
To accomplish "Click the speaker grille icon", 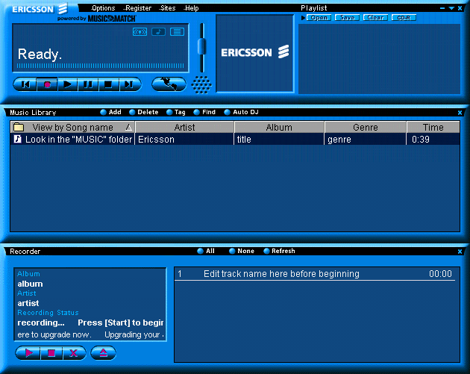I will coord(201,84).
